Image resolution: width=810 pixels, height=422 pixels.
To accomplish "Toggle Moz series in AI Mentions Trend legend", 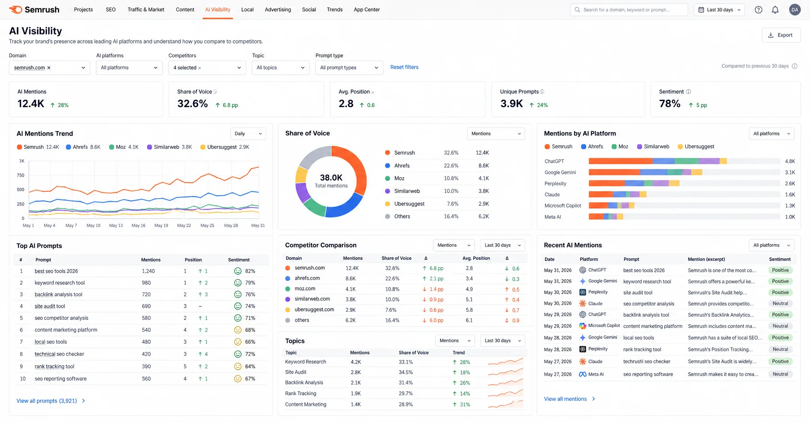I will pos(124,147).
